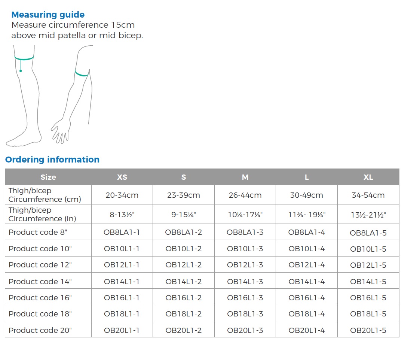Select the green measuring band on thigh

[24, 58]
